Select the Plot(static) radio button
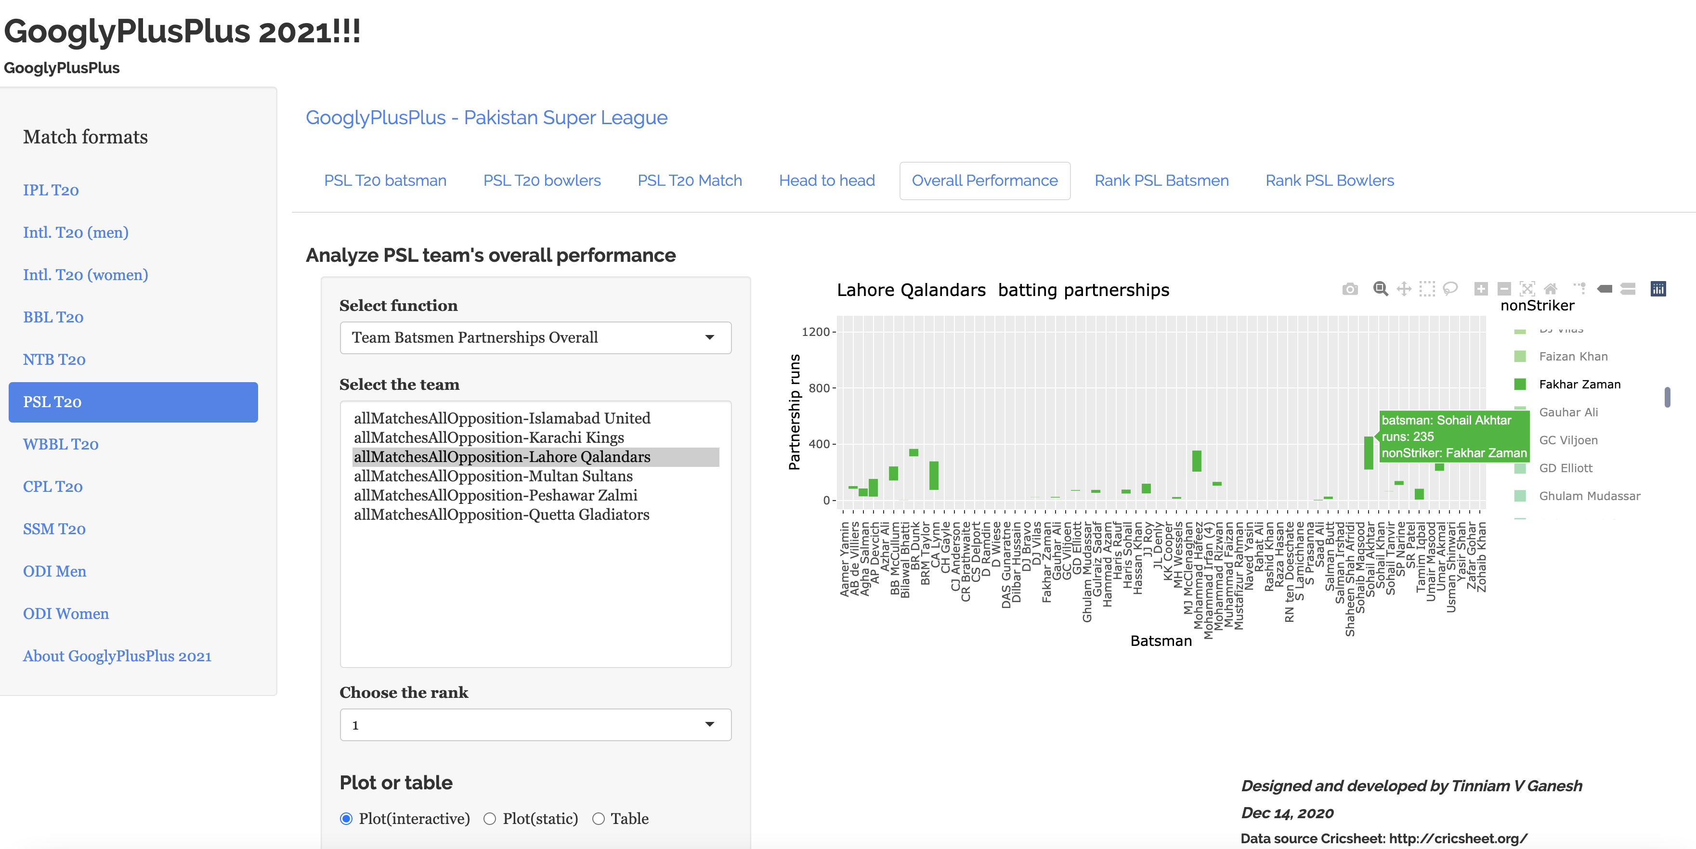 pyautogui.click(x=490, y=819)
